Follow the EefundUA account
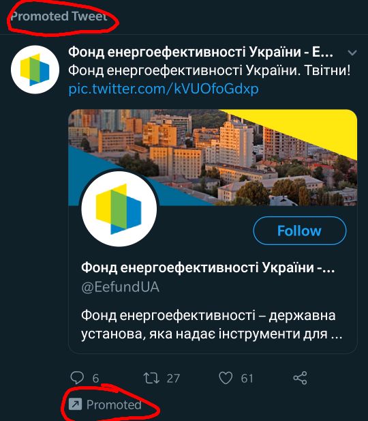Image resolution: width=368 pixels, height=421 pixels. [x=300, y=231]
